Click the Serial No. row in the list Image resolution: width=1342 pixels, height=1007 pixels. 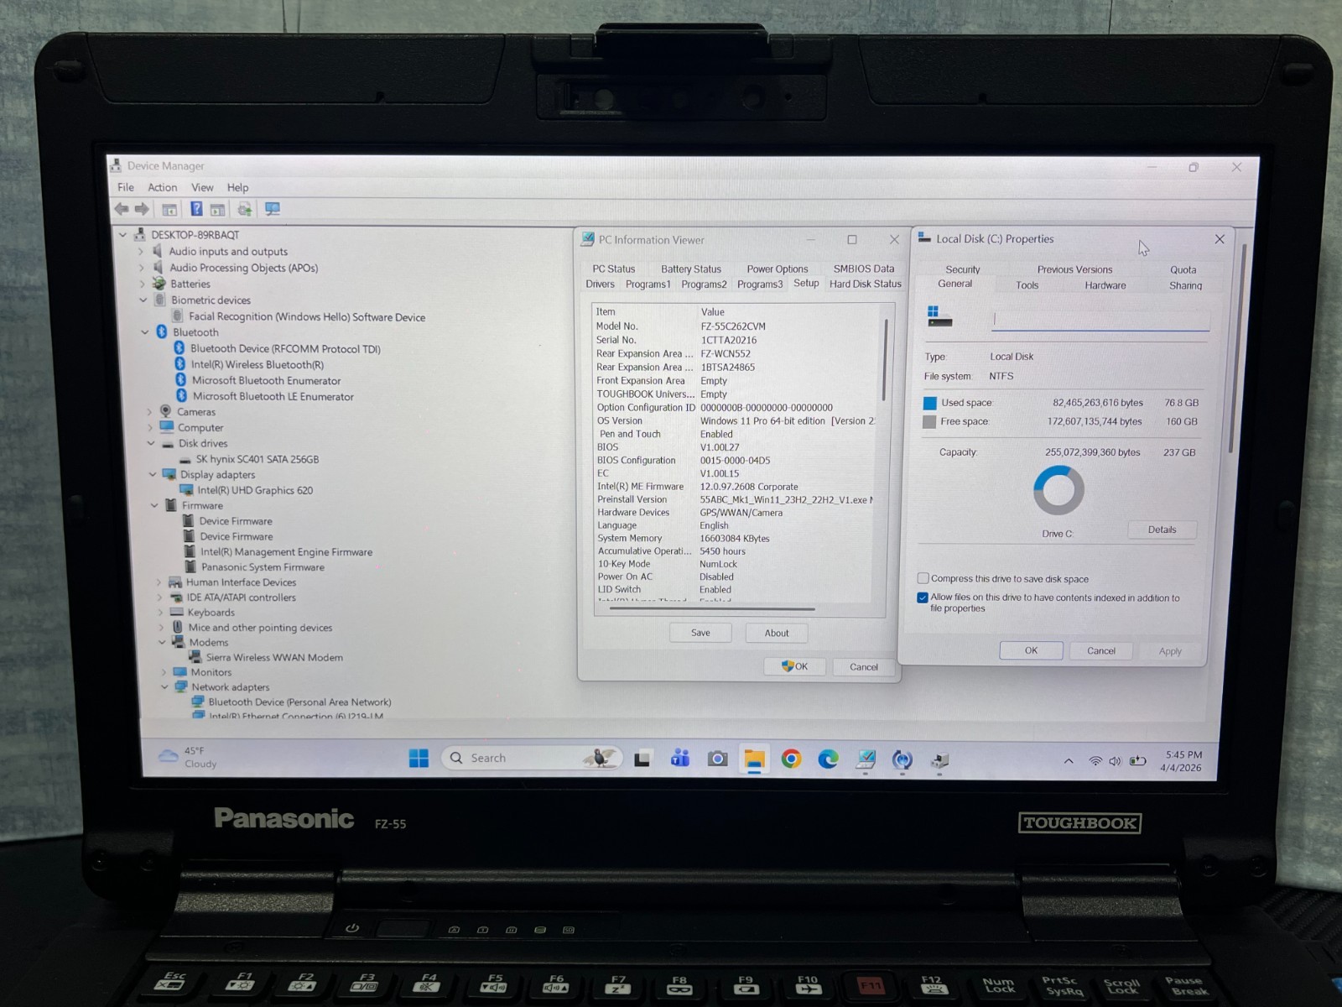point(736,340)
